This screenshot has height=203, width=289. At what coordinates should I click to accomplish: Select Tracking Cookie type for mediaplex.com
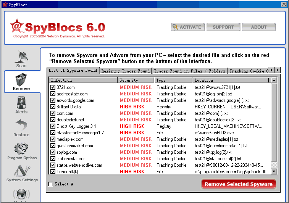pos(171,139)
